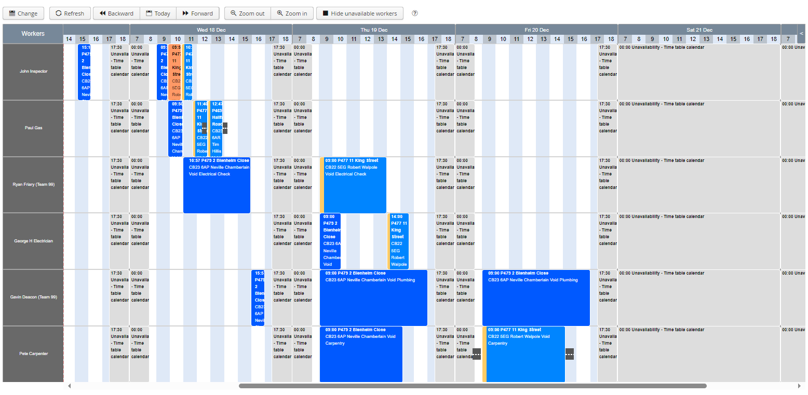This screenshot has width=808, height=395.
Task: Open John Inspector's orange P477 King Street appointment
Action: [x=176, y=72]
